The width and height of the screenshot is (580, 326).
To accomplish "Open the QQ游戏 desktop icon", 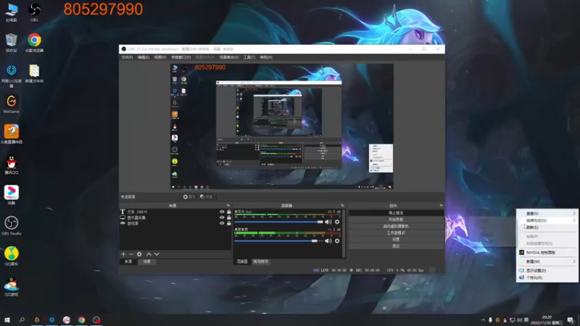I will [12, 287].
